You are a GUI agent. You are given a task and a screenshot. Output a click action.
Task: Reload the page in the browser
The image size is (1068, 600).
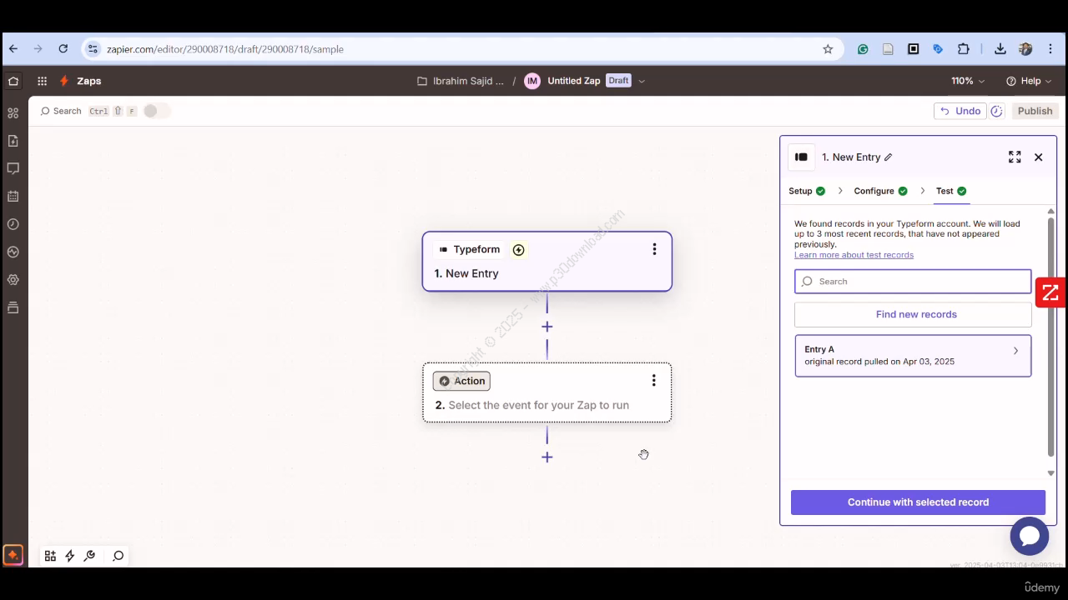tap(63, 49)
